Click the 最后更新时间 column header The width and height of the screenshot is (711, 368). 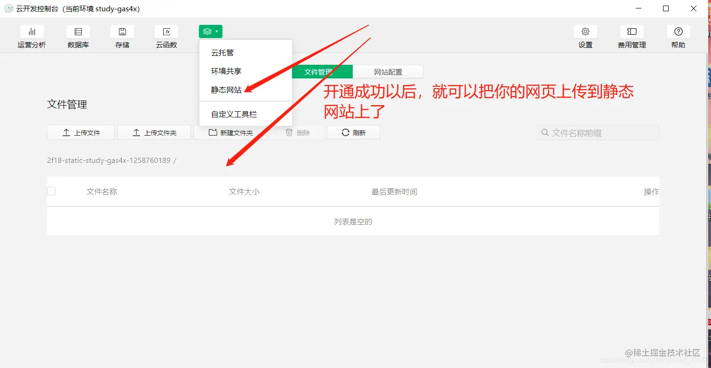point(394,192)
